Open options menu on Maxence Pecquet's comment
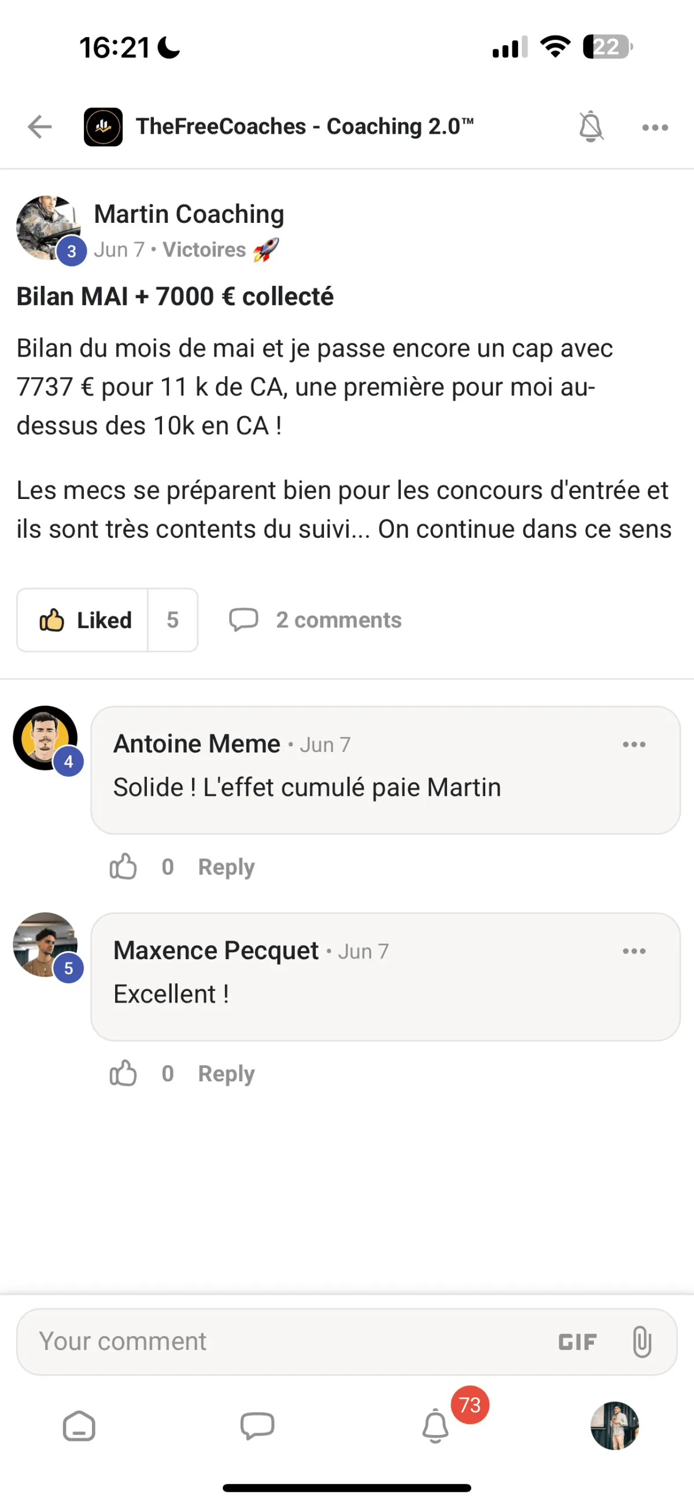This screenshot has height=1505, width=694. (x=634, y=951)
